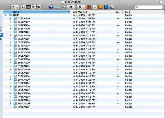Launch Adobe Bridge from toolbar

pyautogui.click(x=89, y=7)
